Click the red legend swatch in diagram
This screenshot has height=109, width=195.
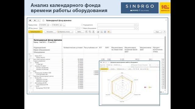(x=145, y=87)
